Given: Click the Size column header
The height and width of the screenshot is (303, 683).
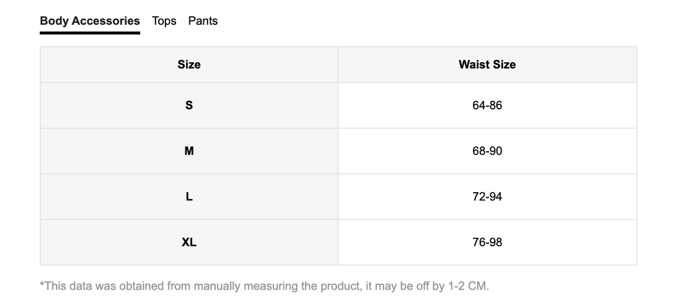Looking at the screenshot, I should pos(189,65).
